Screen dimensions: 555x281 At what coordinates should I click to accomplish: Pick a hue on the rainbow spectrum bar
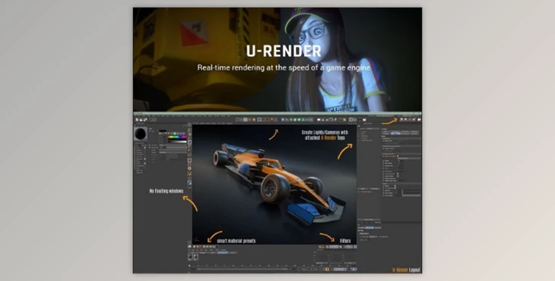tap(177, 137)
